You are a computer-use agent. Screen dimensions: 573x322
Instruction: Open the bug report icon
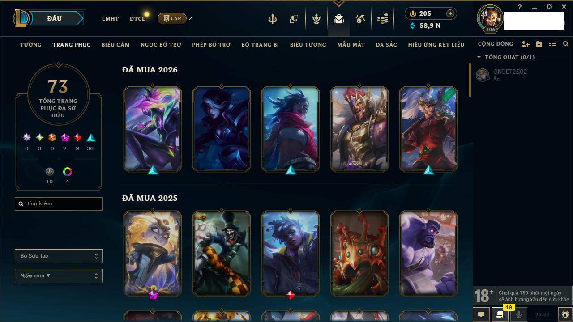click(565, 314)
